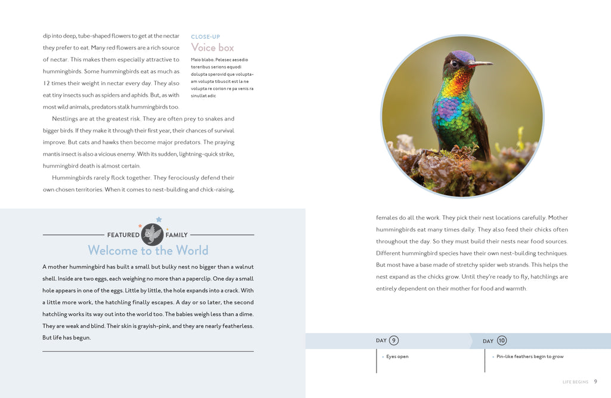Click 'Different hummingbird species have their own' line
611x398 pixels.
[x=472, y=254]
